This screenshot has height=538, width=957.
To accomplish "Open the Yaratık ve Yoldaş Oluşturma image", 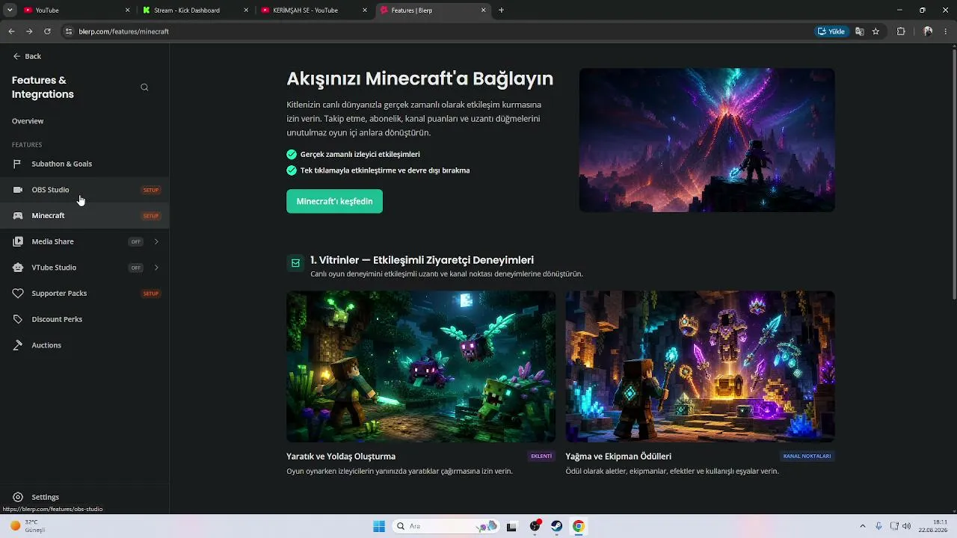I will pyautogui.click(x=421, y=366).
